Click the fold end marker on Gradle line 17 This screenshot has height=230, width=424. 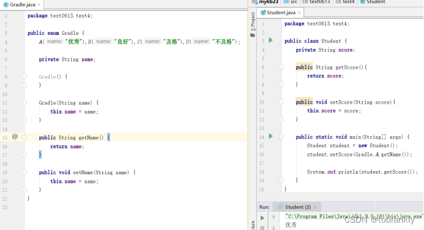click(x=25, y=155)
